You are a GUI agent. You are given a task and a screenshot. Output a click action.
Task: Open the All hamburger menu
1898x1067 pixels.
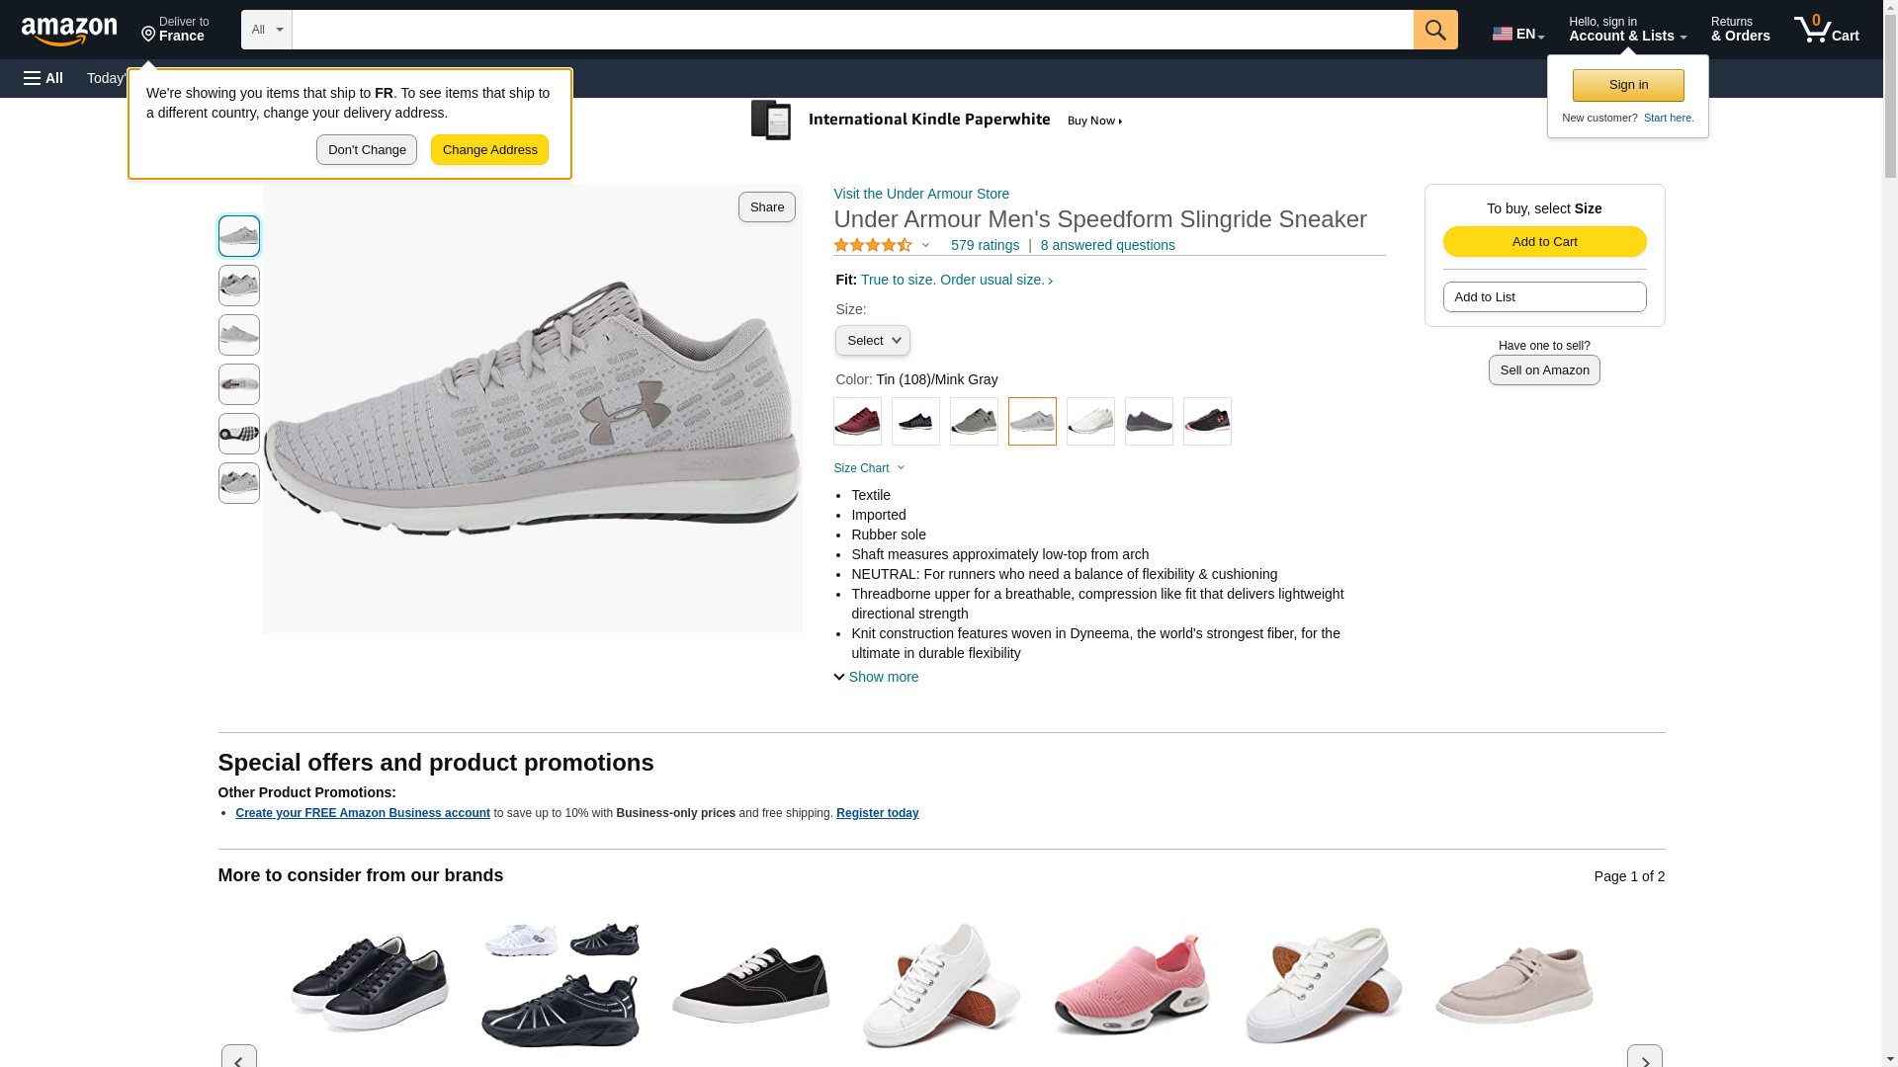[x=43, y=78]
